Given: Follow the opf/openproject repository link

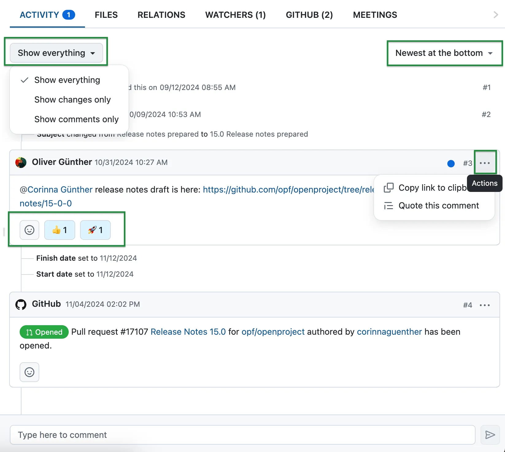Looking at the screenshot, I should [x=273, y=332].
